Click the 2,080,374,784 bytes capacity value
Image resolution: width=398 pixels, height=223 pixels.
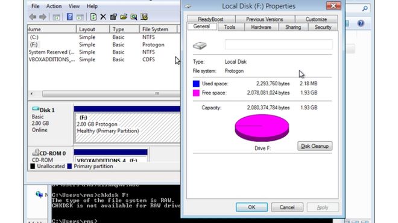point(268,108)
